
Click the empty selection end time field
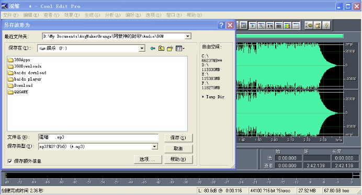tap(317, 158)
